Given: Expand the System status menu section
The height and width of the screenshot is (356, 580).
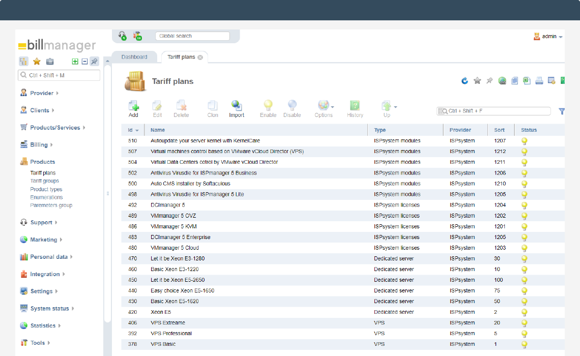Looking at the screenshot, I should point(47,308).
